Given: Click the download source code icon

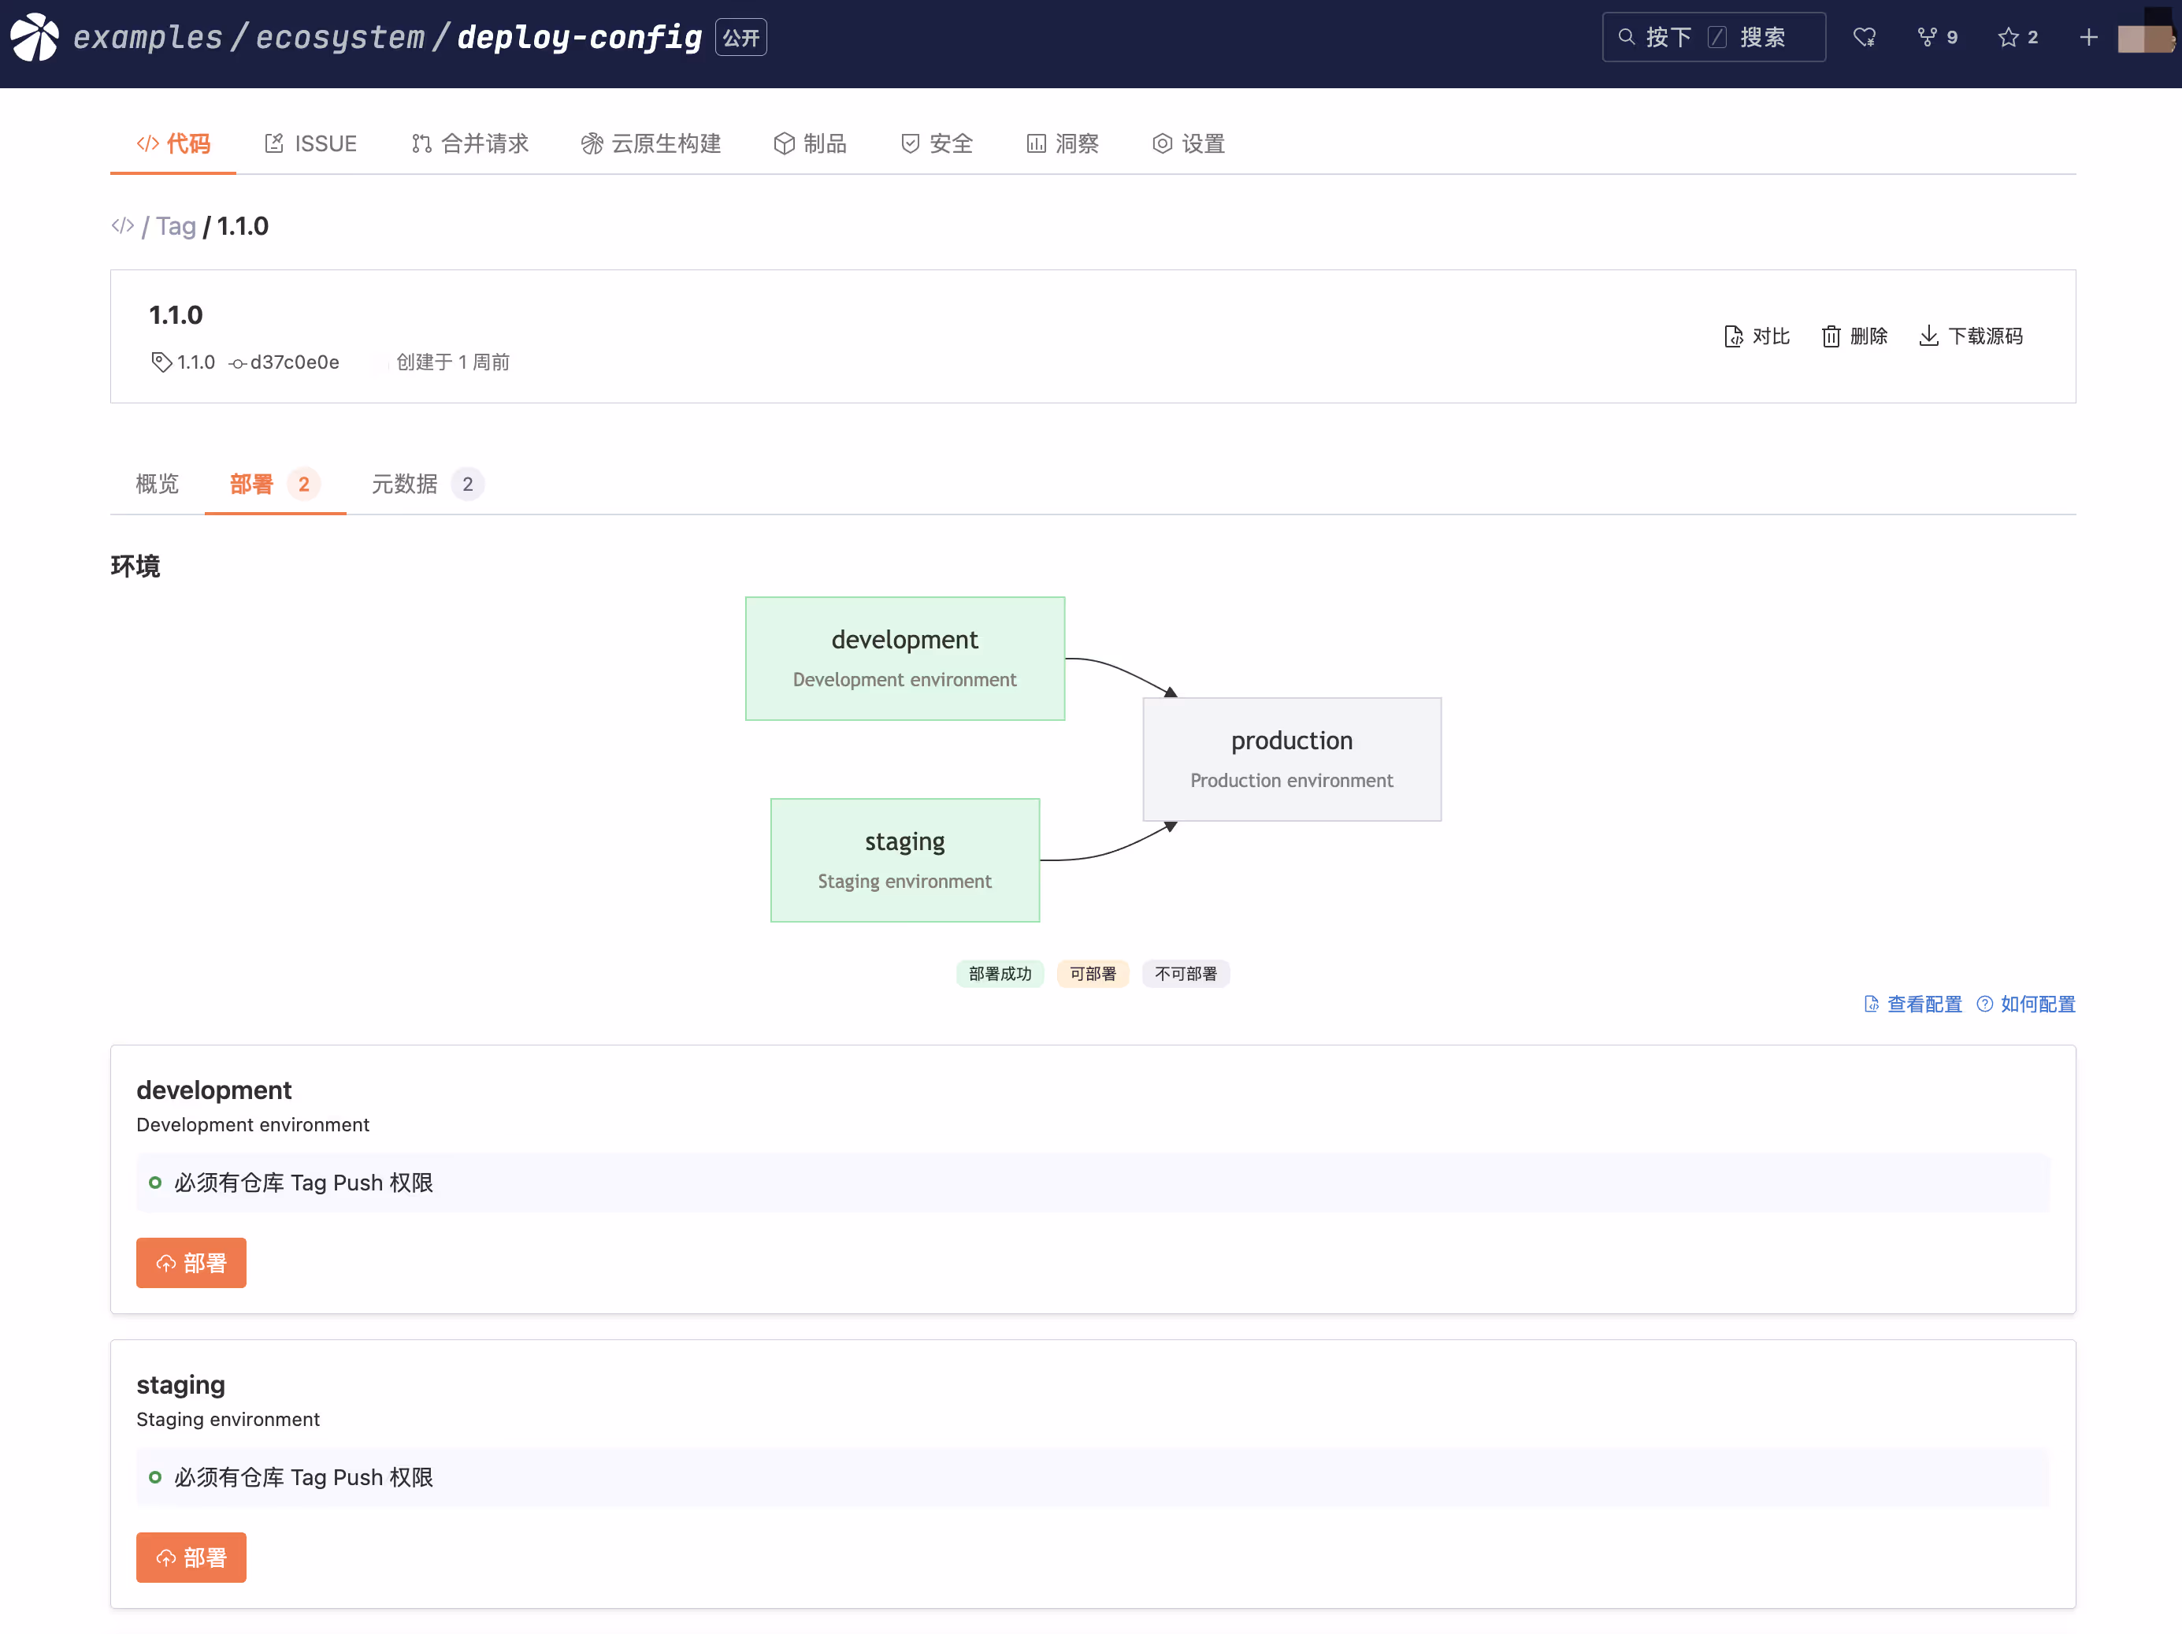Looking at the screenshot, I should click(x=1928, y=336).
